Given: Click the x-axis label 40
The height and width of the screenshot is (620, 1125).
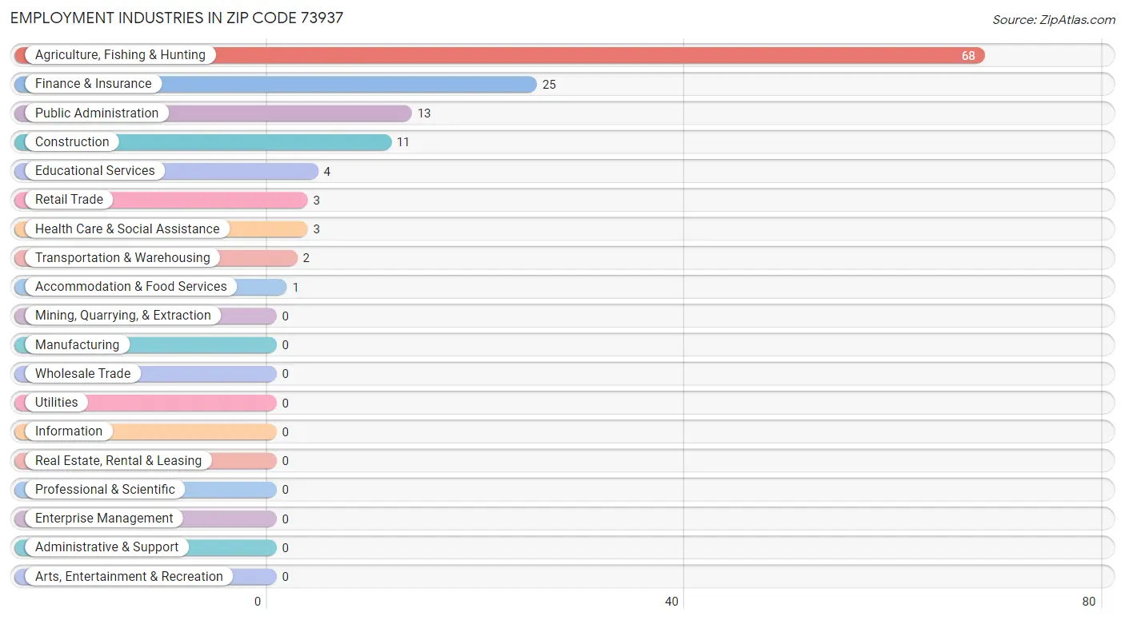Looking at the screenshot, I should [x=672, y=602].
